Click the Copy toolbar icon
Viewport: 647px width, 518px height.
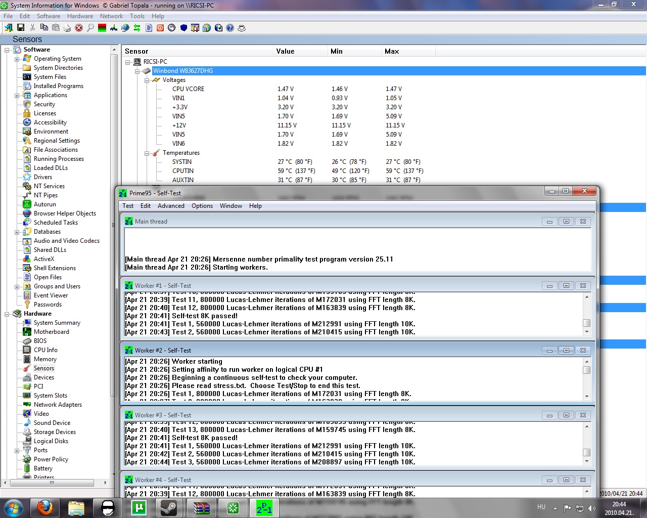click(44, 28)
